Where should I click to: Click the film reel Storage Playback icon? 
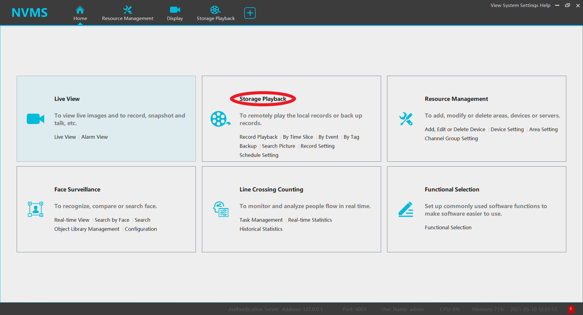click(220, 119)
